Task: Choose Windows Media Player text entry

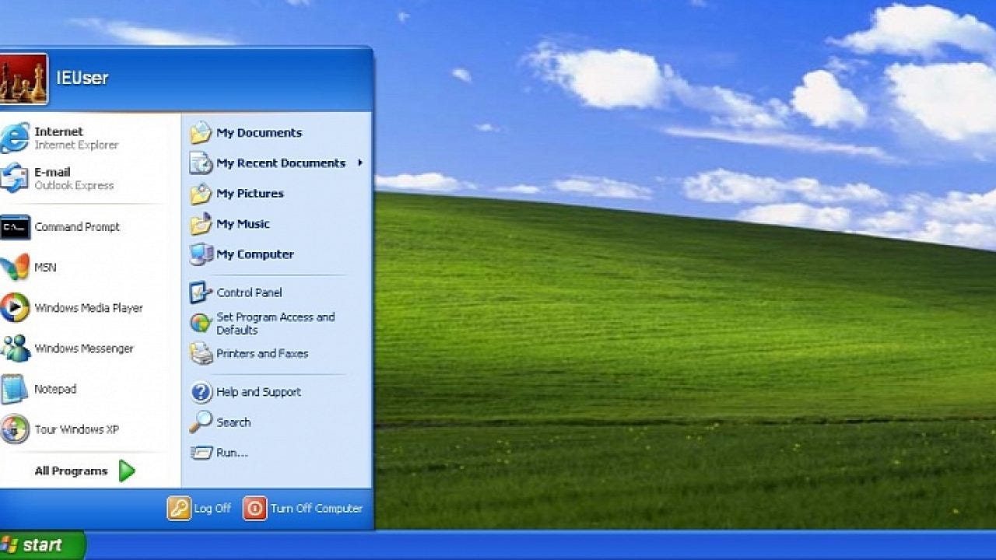Action: [89, 308]
